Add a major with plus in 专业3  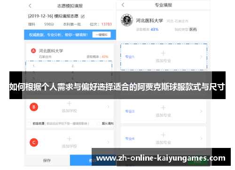[163, 108]
